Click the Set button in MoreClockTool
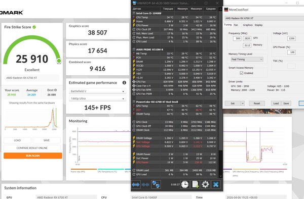304x199 pixels. tap(233, 104)
